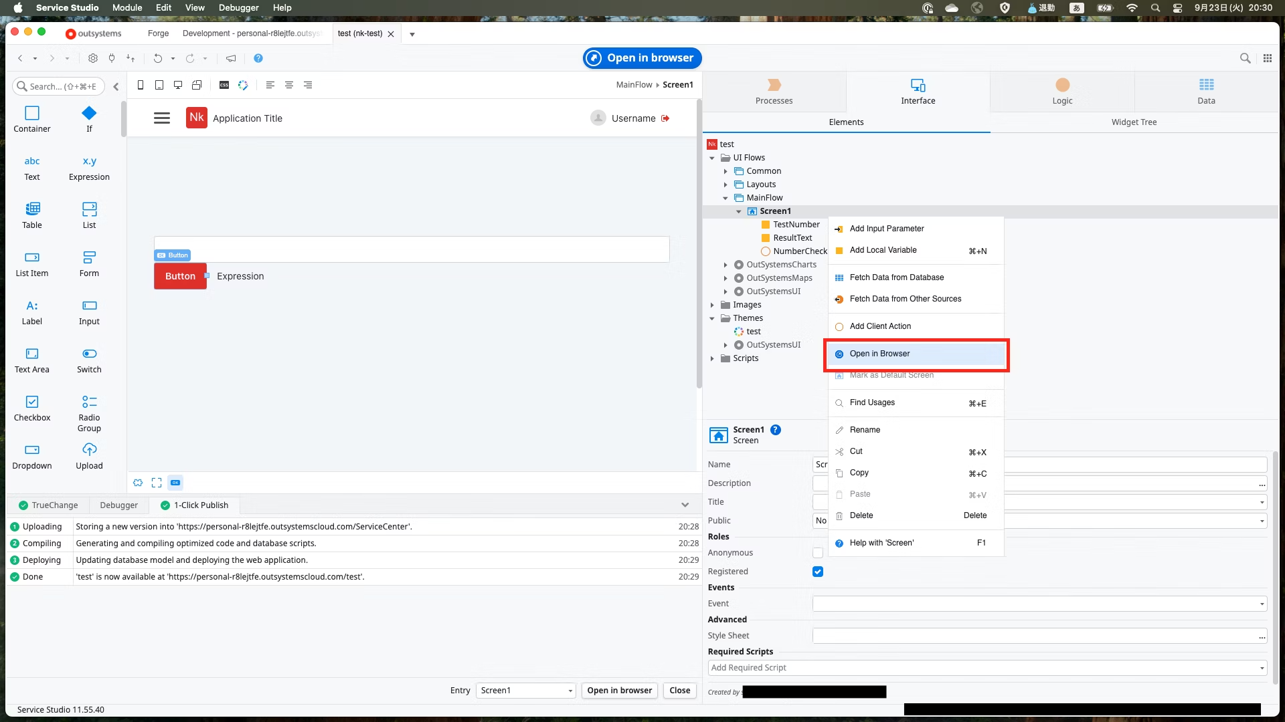Select the Upload widget icon
The image size is (1285, 722).
pyautogui.click(x=89, y=450)
